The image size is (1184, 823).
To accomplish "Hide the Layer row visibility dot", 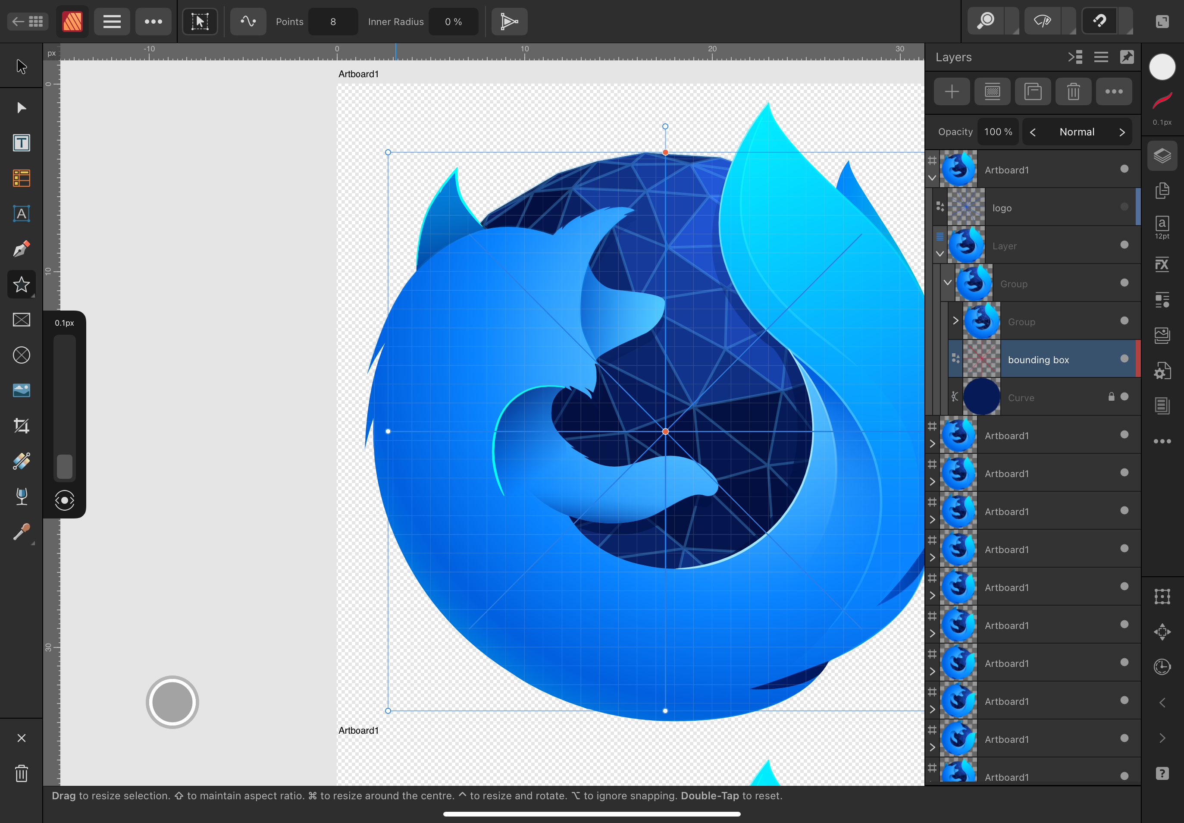I will 1124,245.
